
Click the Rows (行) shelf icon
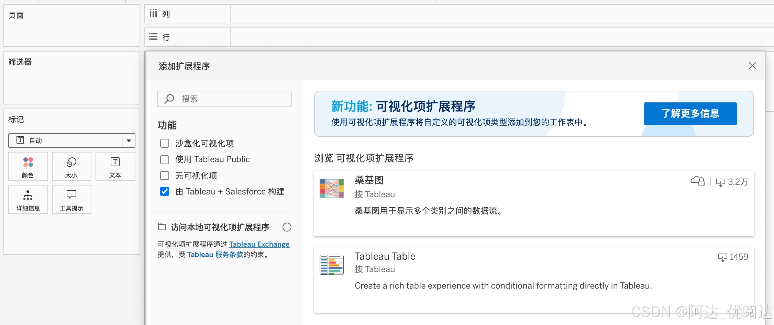tap(153, 36)
